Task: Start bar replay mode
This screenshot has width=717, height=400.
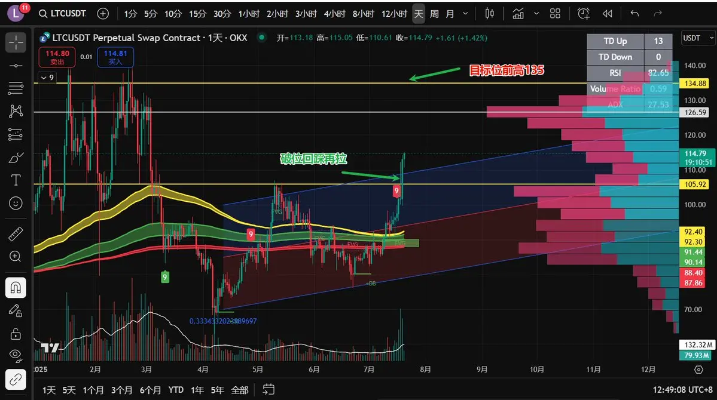Action: pos(607,14)
